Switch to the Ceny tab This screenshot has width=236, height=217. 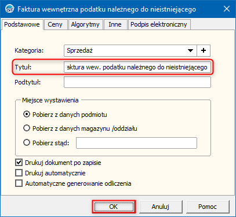[x=55, y=24]
